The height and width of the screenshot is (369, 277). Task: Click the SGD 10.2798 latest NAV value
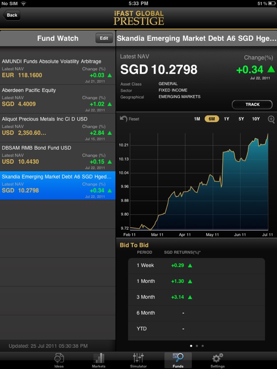pyautogui.click(x=159, y=70)
